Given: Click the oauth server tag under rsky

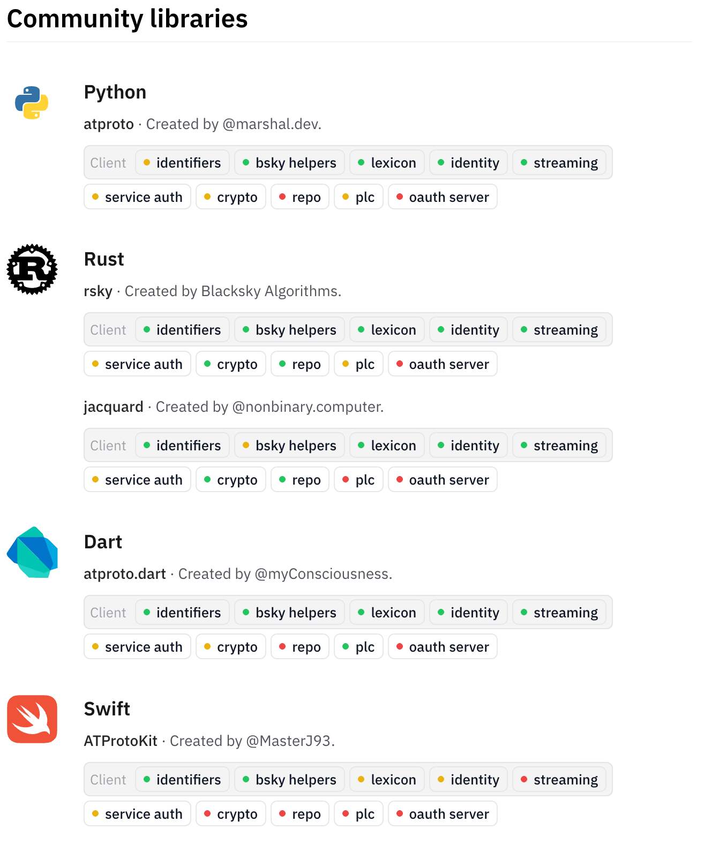Looking at the screenshot, I should tap(443, 364).
